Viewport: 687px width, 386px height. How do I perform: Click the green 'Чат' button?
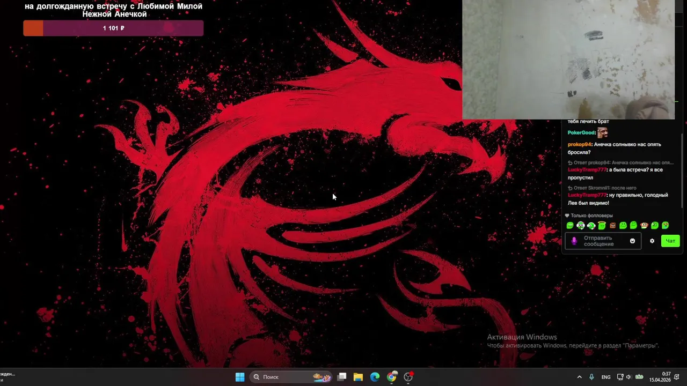pos(670,241)
